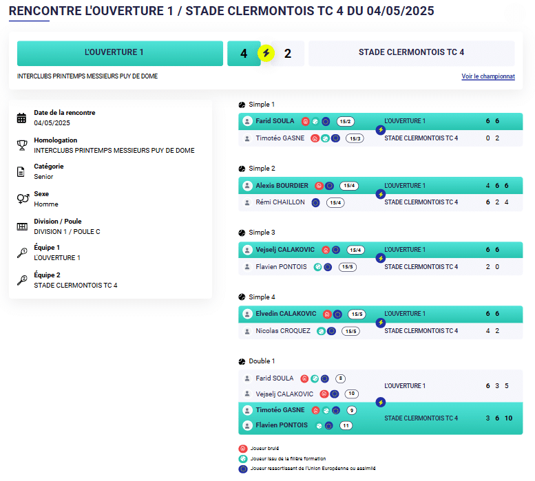Screen dimensions: 535x481
Task: Click the tennis ball icon next to Simple 1
Action: coord(242,105)
